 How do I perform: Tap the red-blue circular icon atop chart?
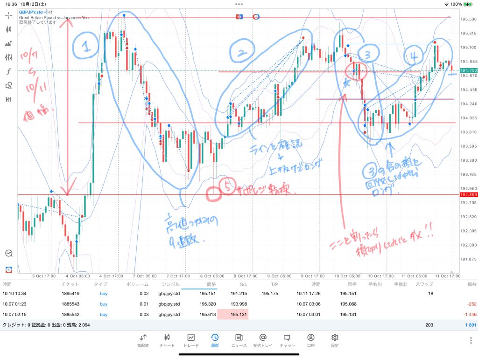click(x=256, y=16)
